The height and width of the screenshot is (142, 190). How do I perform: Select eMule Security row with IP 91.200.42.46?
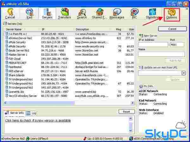[x=70, y=46]
